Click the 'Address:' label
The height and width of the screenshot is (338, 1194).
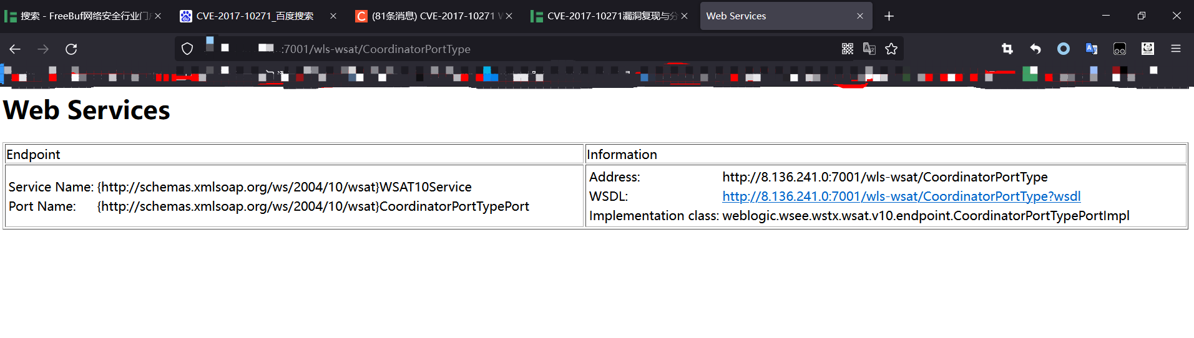pos(615,177)
